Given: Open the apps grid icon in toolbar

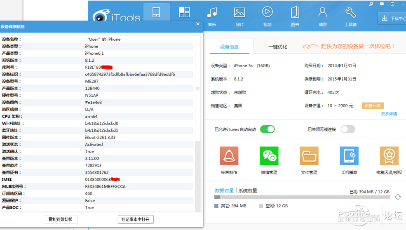Looking at the screenshot, I should pos(184,12).
